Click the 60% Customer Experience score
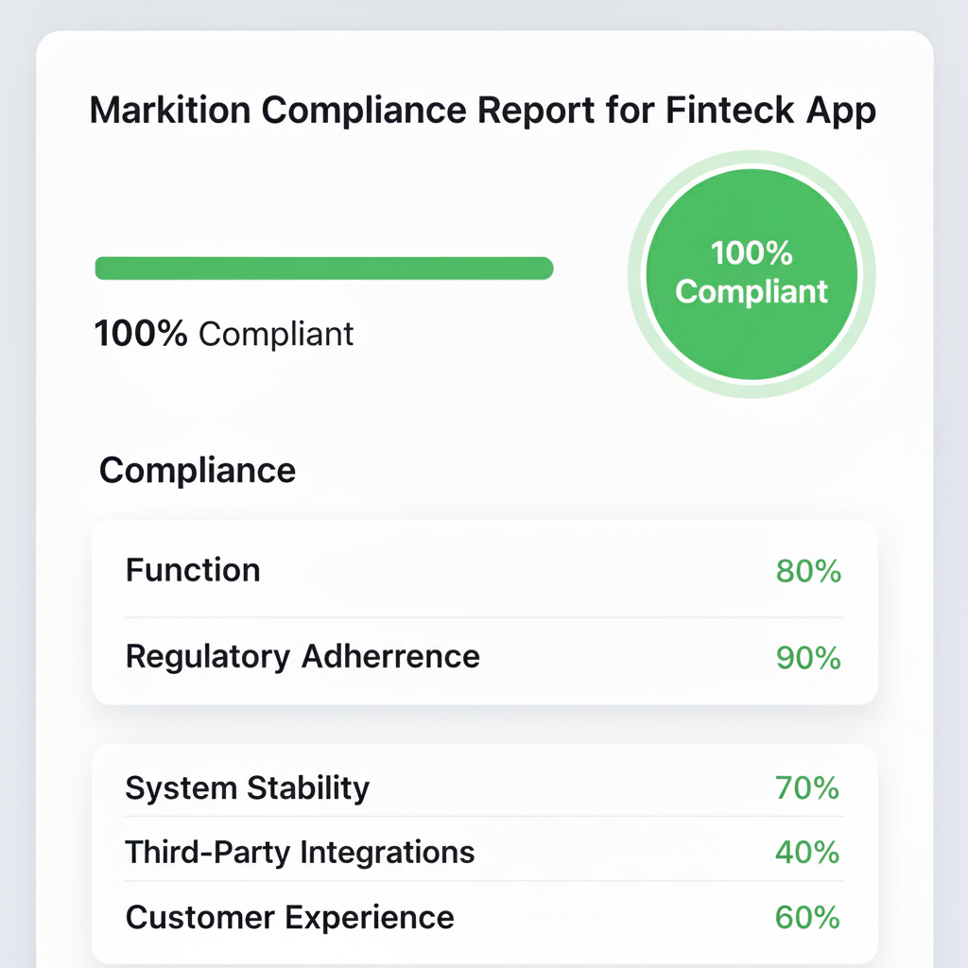Screen dimensions: 968x968 point(807,917)
